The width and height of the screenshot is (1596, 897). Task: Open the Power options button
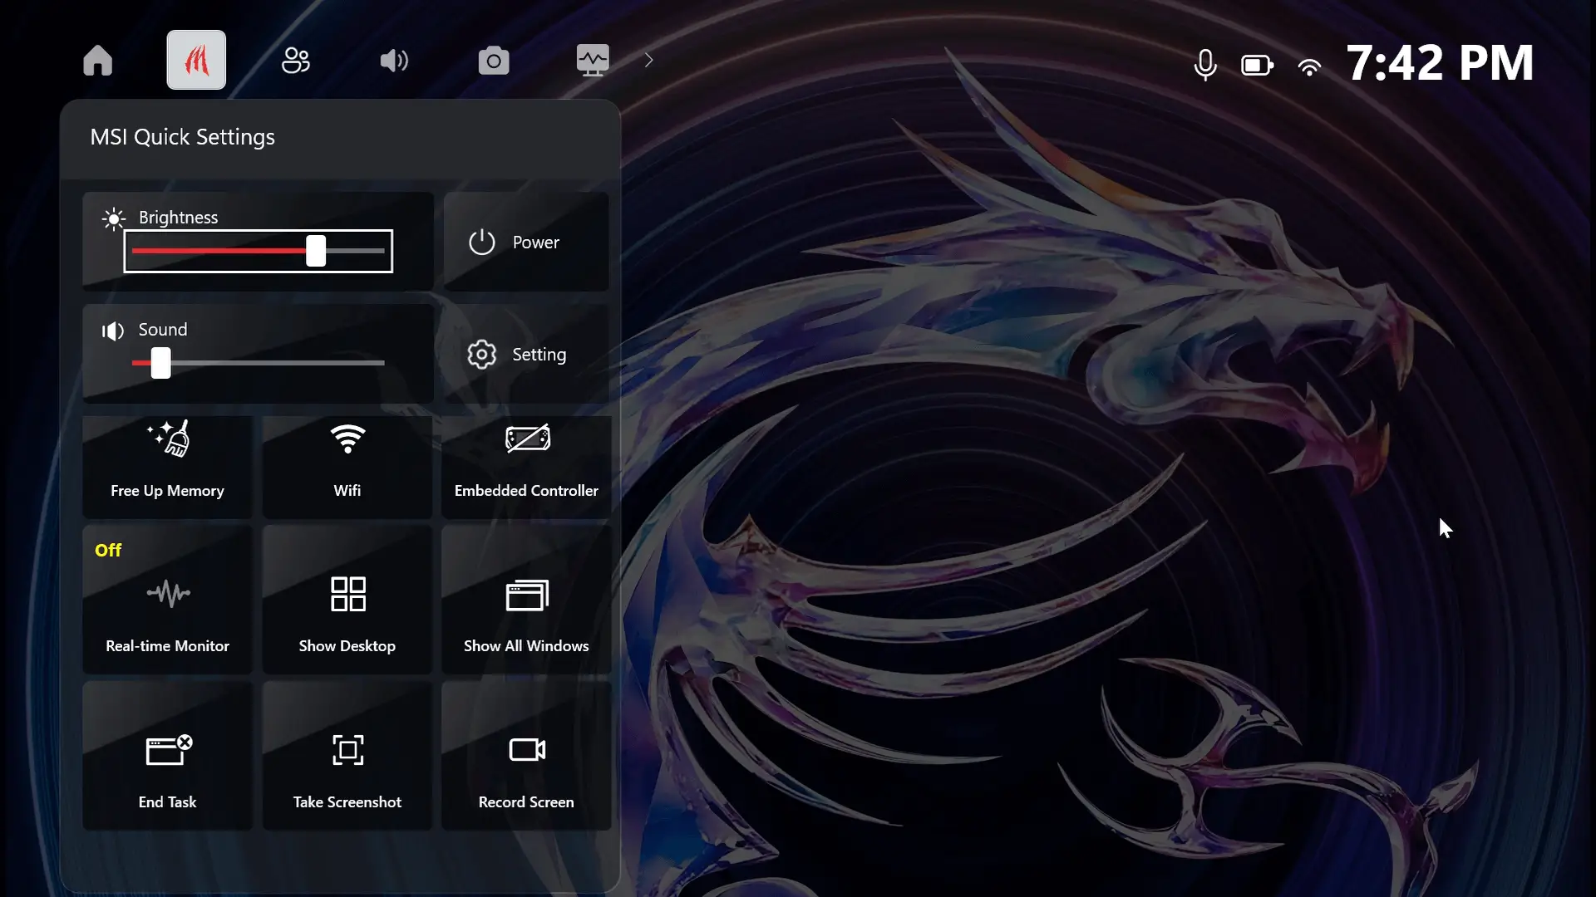pyautogui.click(x=526, y=243)
